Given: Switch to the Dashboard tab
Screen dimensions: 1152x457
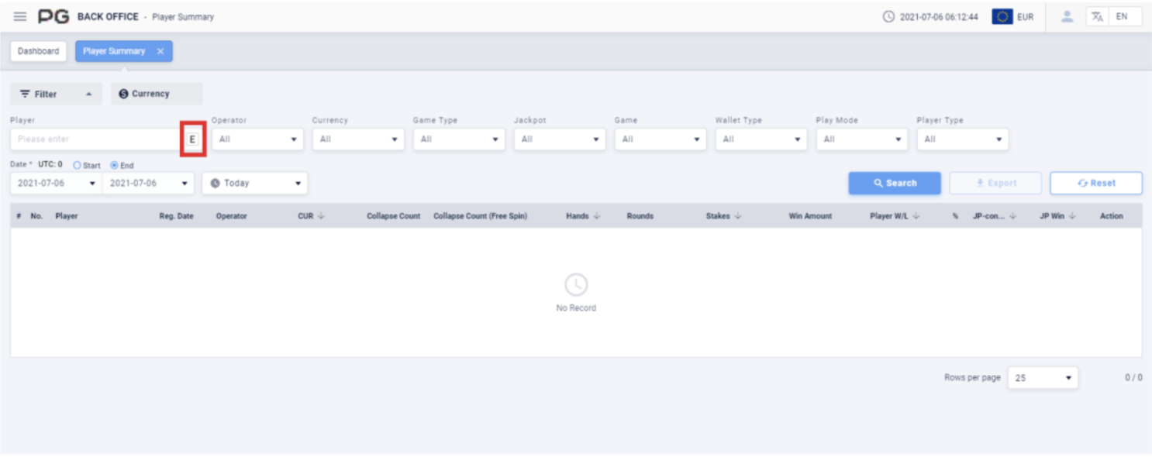Looking at the screenshot, I should [39, 51].
